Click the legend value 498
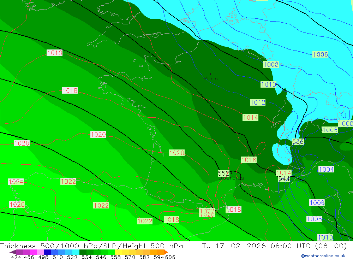This screenshot has width=353, height=259. tap(43, 257)
